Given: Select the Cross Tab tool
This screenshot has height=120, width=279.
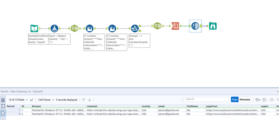Looking at the screenshot, I should click(175, 26).
